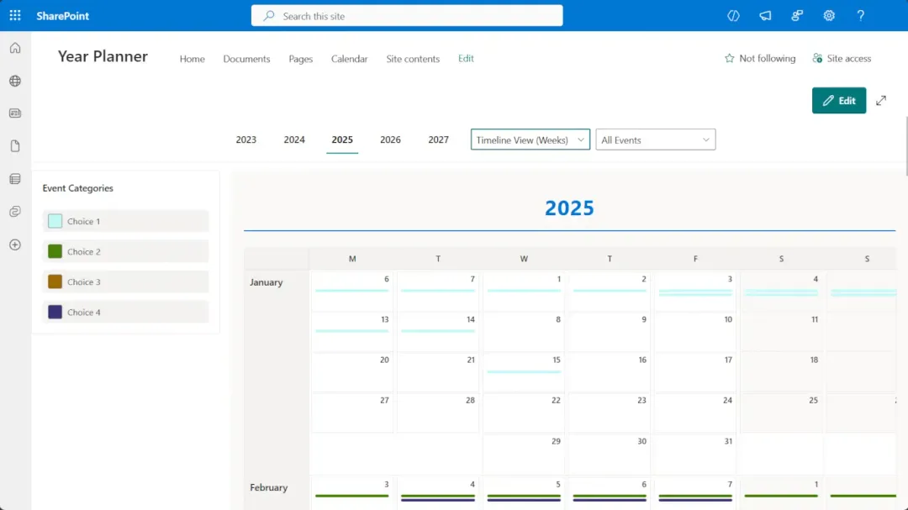Image resolution: width=908 pixels, height=510 pixels.
Task: Open the Home icon in the left sidebar
Action: (x=14, y=48)
